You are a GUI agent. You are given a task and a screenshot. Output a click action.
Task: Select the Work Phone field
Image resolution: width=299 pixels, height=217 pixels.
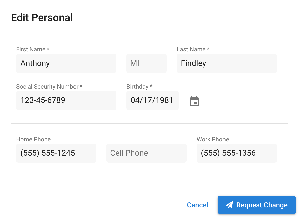click(237, 153)
